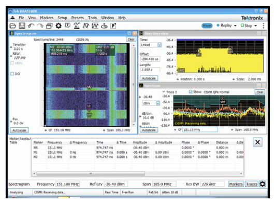274x203 pixels.
Task: Open the Help menu
Action: tap(122, 18)
